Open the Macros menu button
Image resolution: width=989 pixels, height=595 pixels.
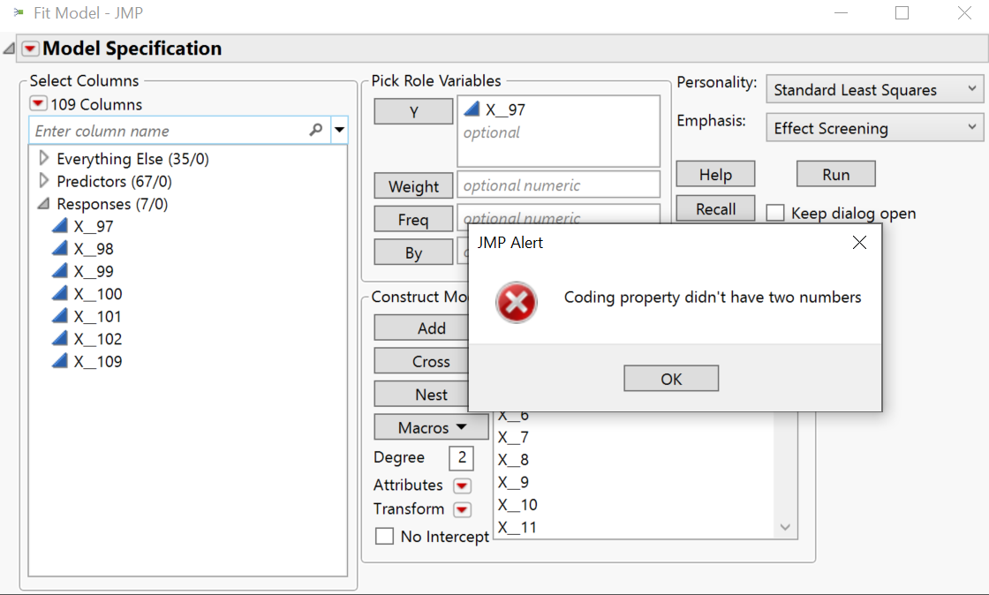click(x=431, y=427)
